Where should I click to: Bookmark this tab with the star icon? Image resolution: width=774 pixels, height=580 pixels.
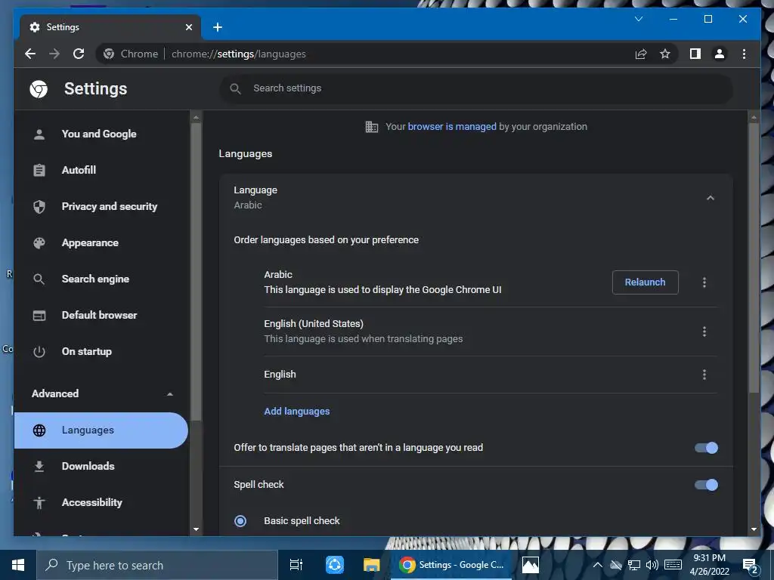pyautogui.click(x=665, y=54)
